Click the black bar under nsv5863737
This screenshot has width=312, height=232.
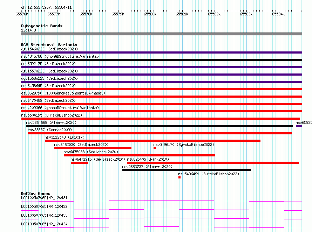(186, 170)
